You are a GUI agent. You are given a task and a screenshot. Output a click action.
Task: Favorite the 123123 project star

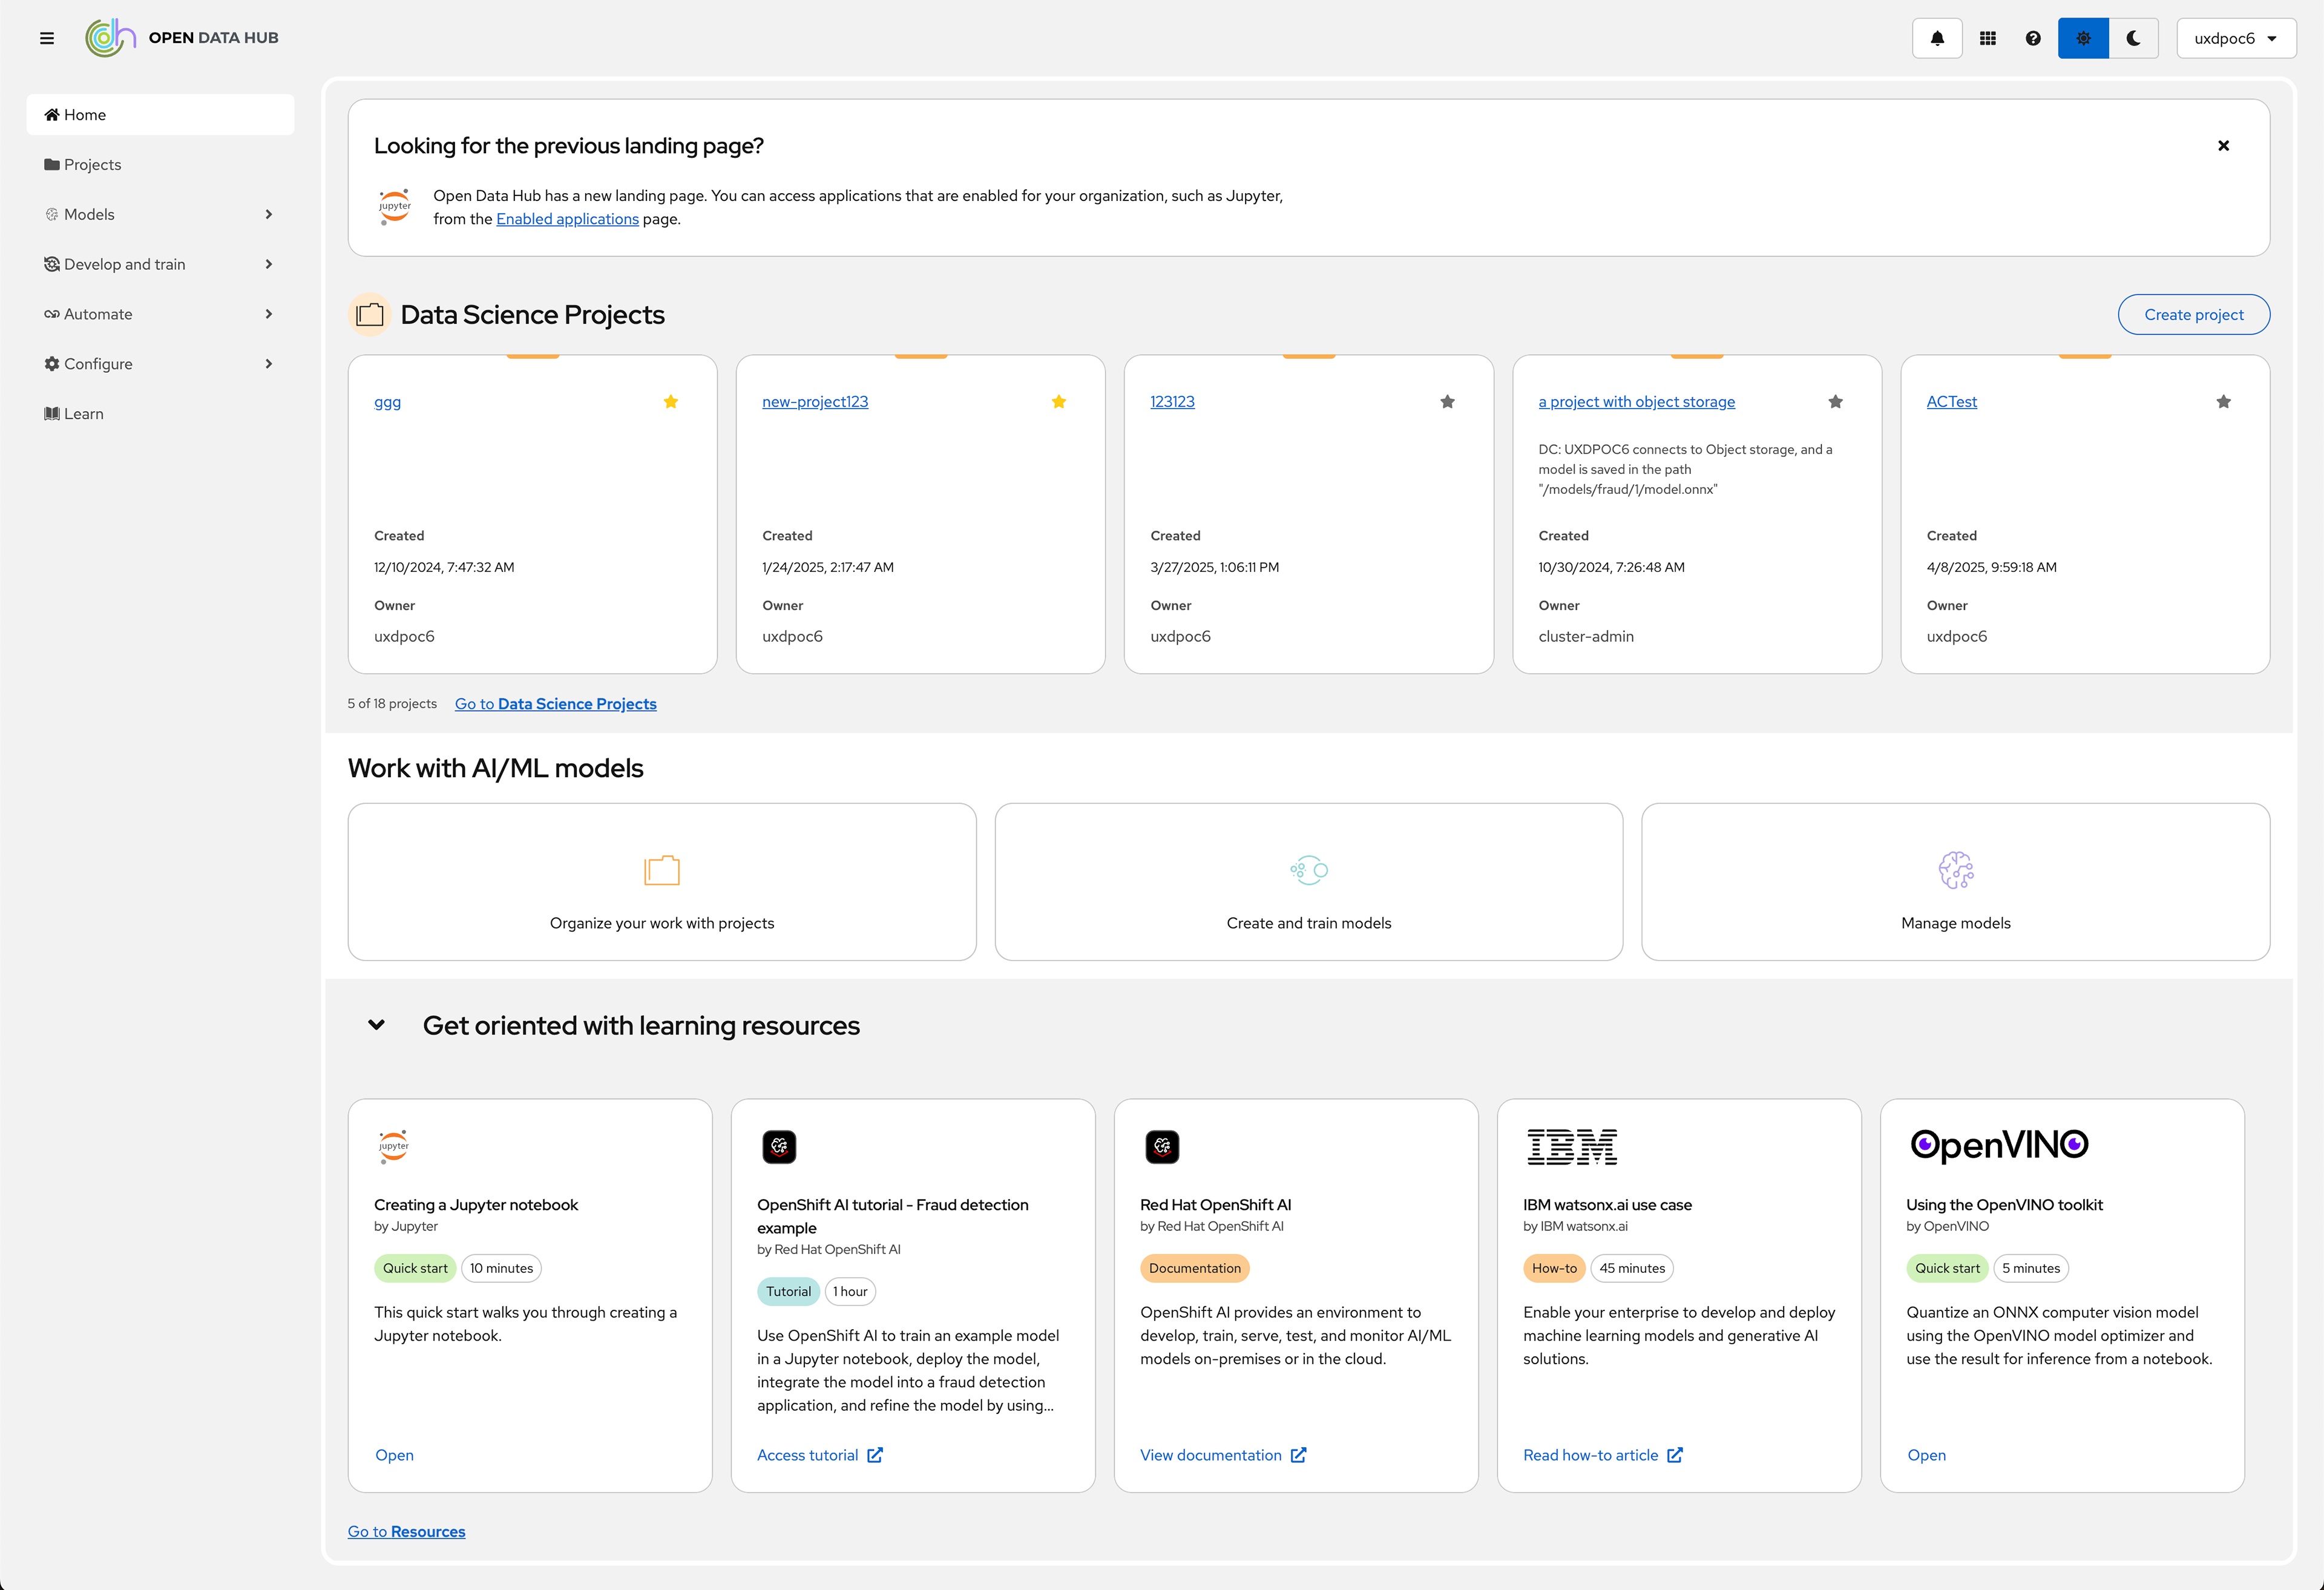1447,402
